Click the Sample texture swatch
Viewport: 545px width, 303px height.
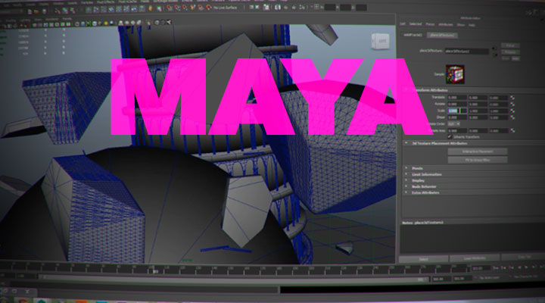coord(455,74)
